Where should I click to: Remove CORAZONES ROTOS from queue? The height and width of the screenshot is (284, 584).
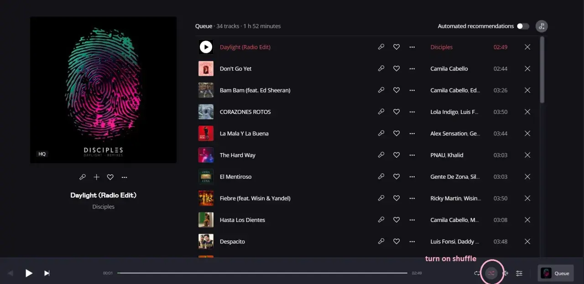pyautogui.click(x=527, y=112)
